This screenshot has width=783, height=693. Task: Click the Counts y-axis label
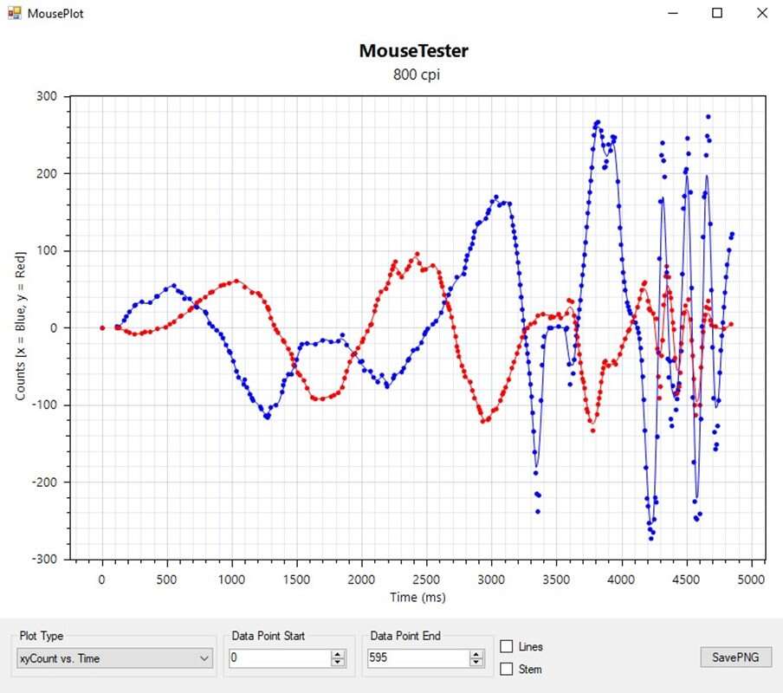[x=19, y=326]
